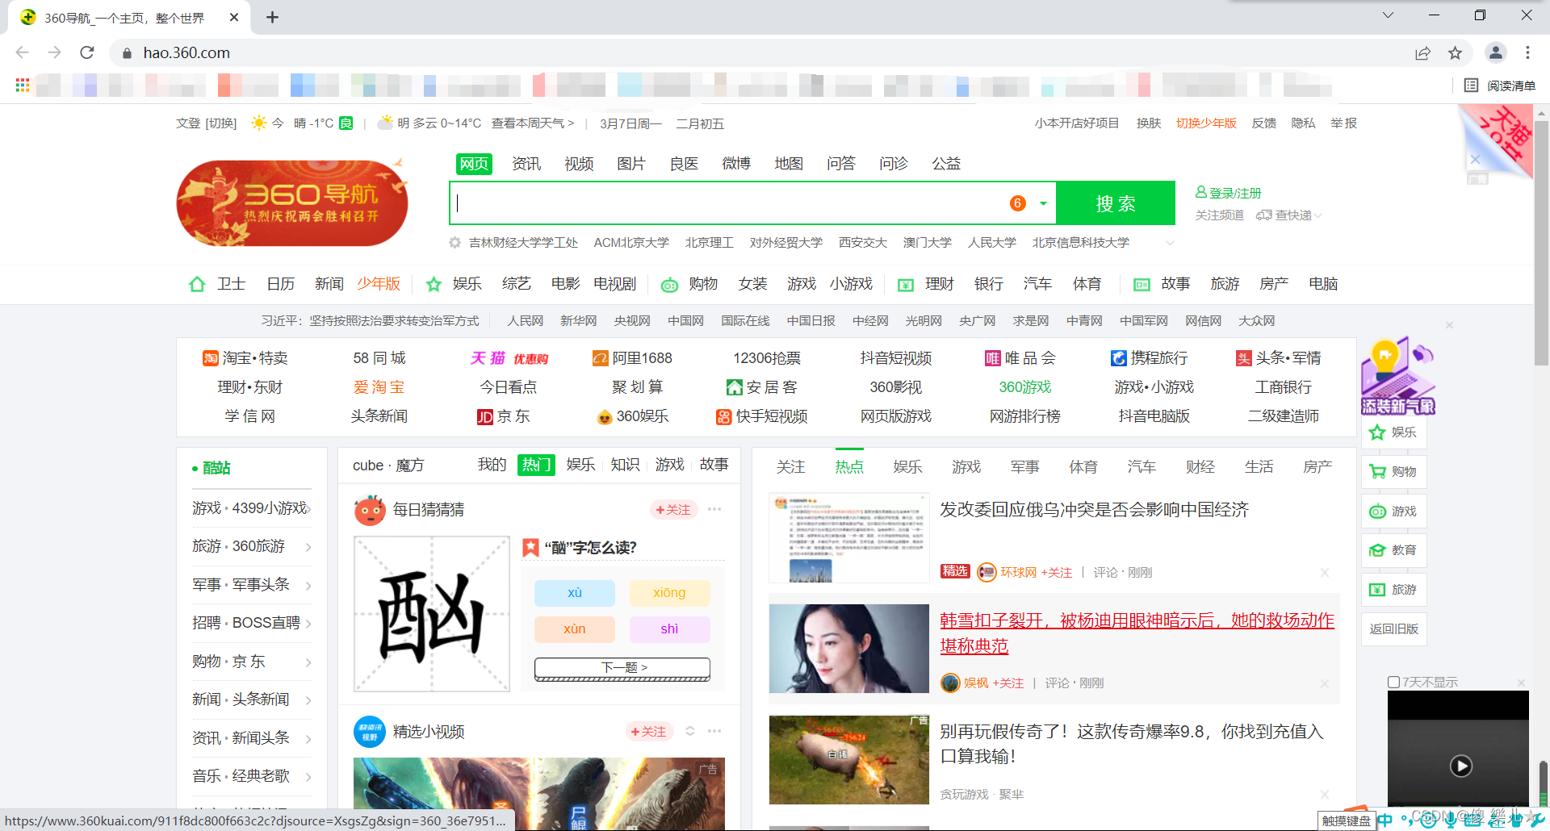
Task: Click the star icon beside 娱乐 in nav bar
Action: pyautogui.click(x=434, y=284)
